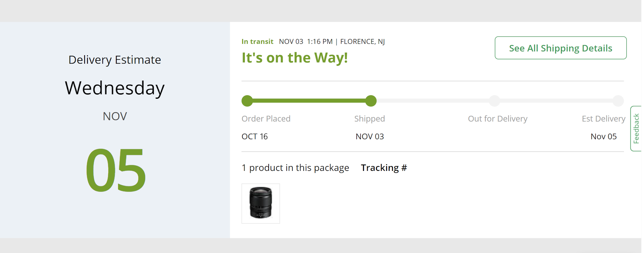This screenshot has height=253, width=642.
Task: Click the camera lens product thumbnail
Action: coord(261,203)
